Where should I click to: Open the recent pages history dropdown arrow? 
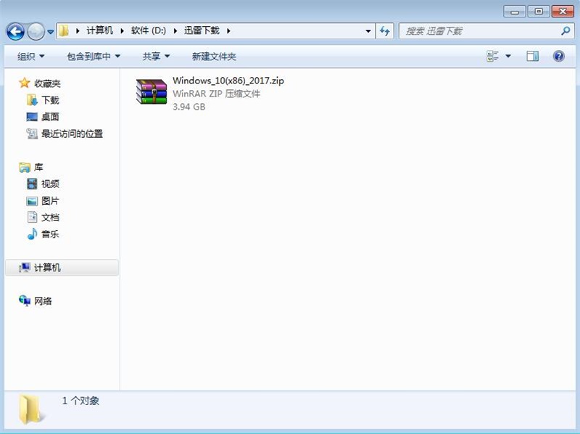click(50, 32)
